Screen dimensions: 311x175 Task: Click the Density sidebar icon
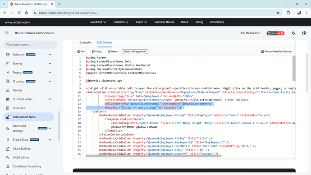[x=8, y=90]
